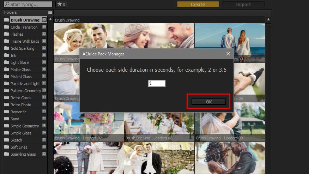Image resolution: width=309 pixels, height=174 pixels.
Task: Select the Romantic folder
Action: (x=25, y=112)
